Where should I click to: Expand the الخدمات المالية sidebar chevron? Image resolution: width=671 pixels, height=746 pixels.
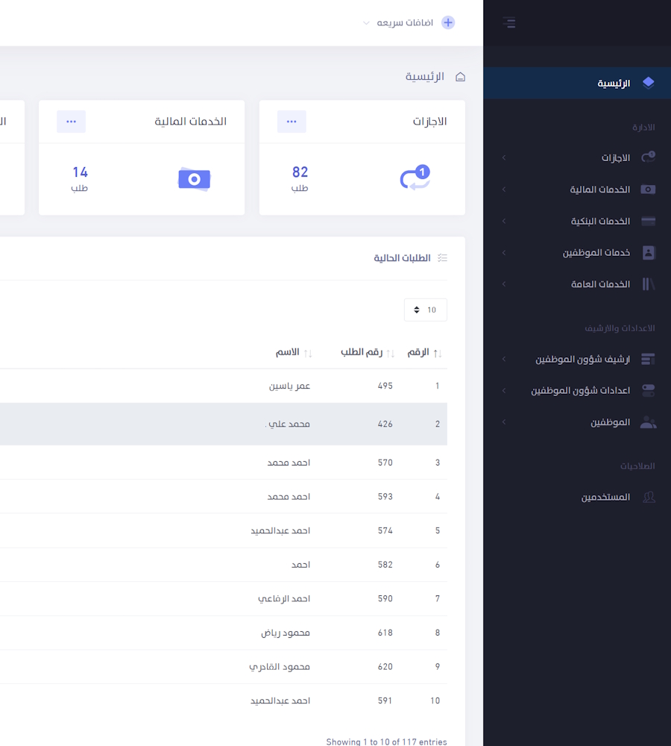[x=504, y=189]
